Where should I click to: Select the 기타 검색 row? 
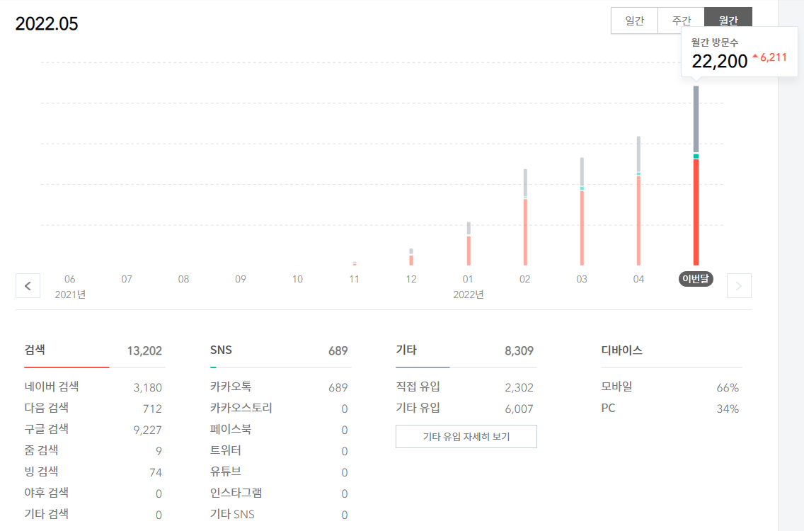pyautogui.click(x=93, y=515)
